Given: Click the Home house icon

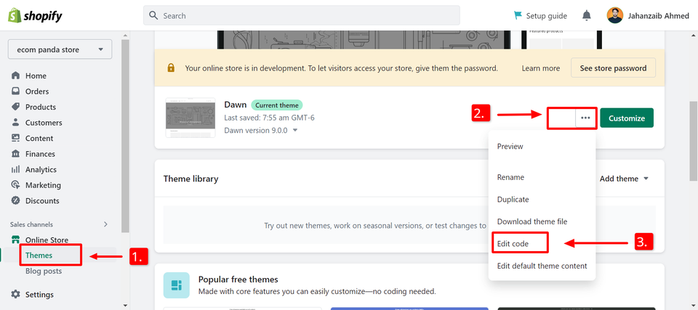Looking at the screenshot, I should click(15, 76).
